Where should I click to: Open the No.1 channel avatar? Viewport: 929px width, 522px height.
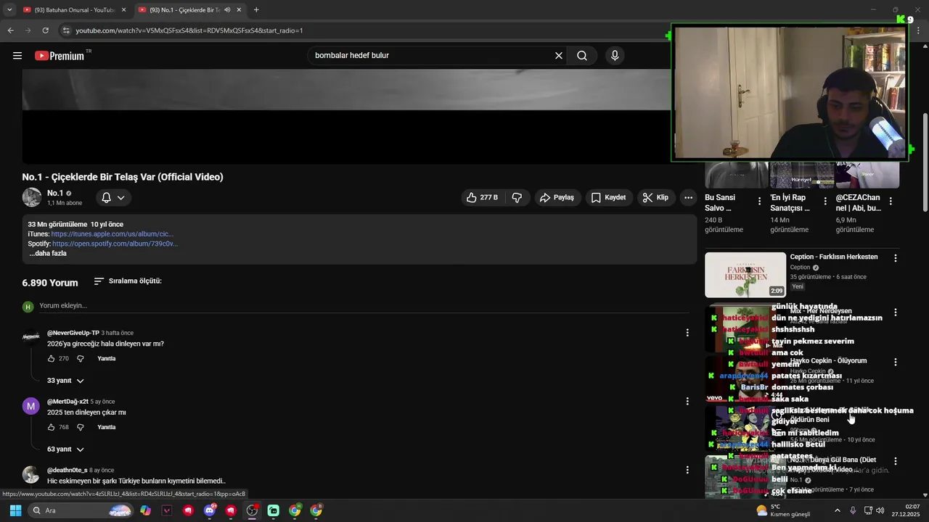(32, 197)
